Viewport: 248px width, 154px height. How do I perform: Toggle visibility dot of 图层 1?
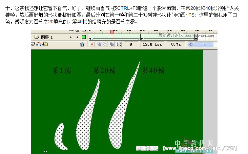point(71,37)
